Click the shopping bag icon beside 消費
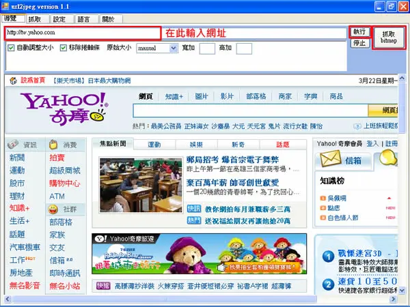The width and height of the screenshot is (410, 307). tap(53, 144)
